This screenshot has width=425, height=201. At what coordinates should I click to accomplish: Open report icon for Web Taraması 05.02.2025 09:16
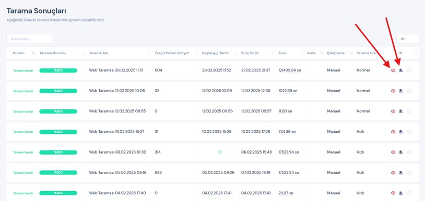[402, 173]
